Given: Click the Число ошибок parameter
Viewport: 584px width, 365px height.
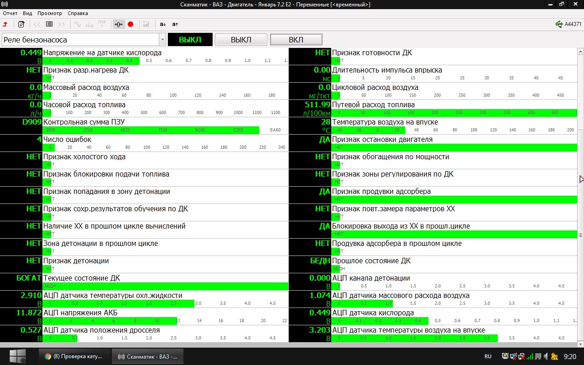Looking at the screenshot, I should click(67, 139).
